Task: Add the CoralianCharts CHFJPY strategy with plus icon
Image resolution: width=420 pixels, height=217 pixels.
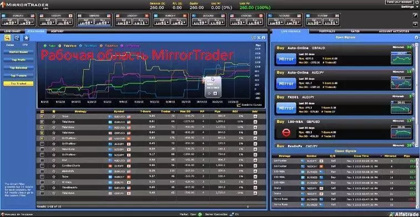Action: coord(255,166)
